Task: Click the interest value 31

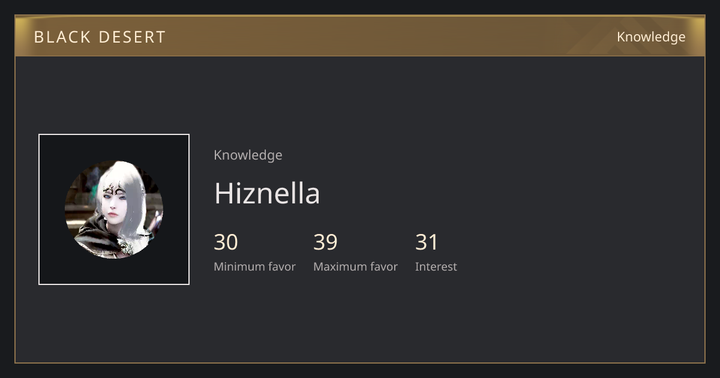Action: (x=427, y=242)
